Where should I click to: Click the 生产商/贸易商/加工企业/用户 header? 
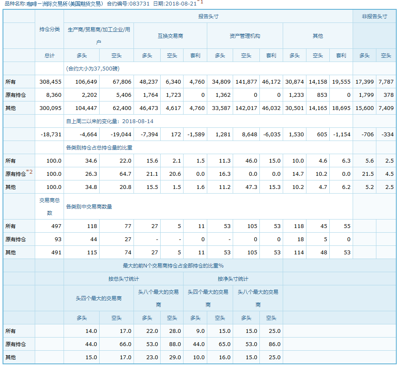(98, 36)
